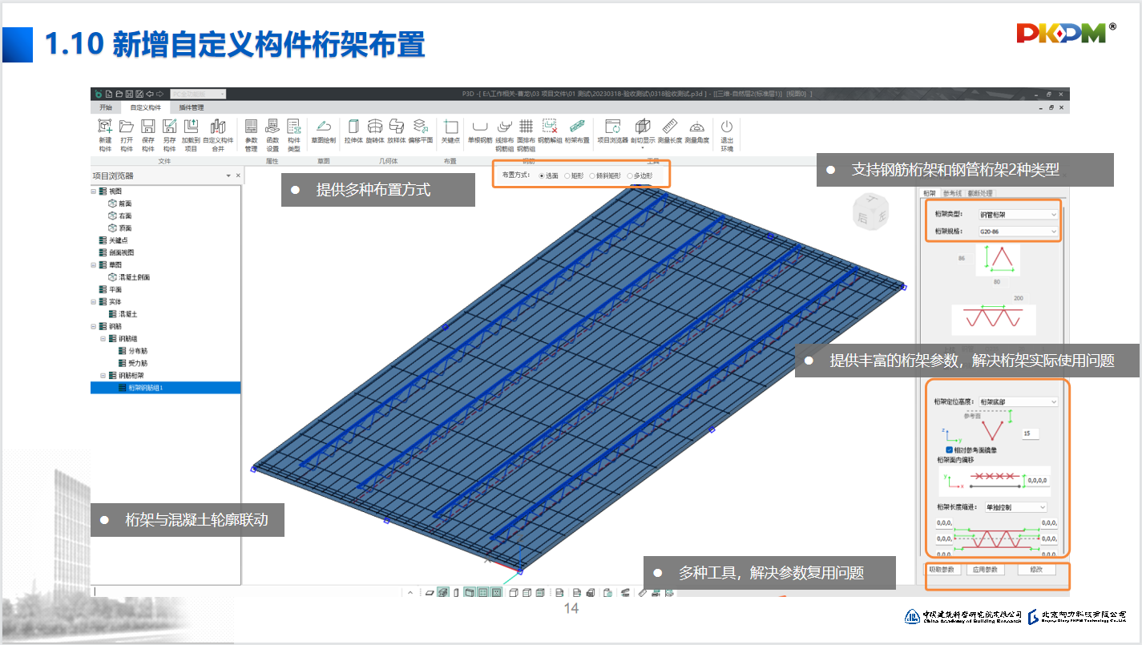Collapse the 实体 tree node
The width and height of the screenshot is (1142, 645).
pos(94,301)
